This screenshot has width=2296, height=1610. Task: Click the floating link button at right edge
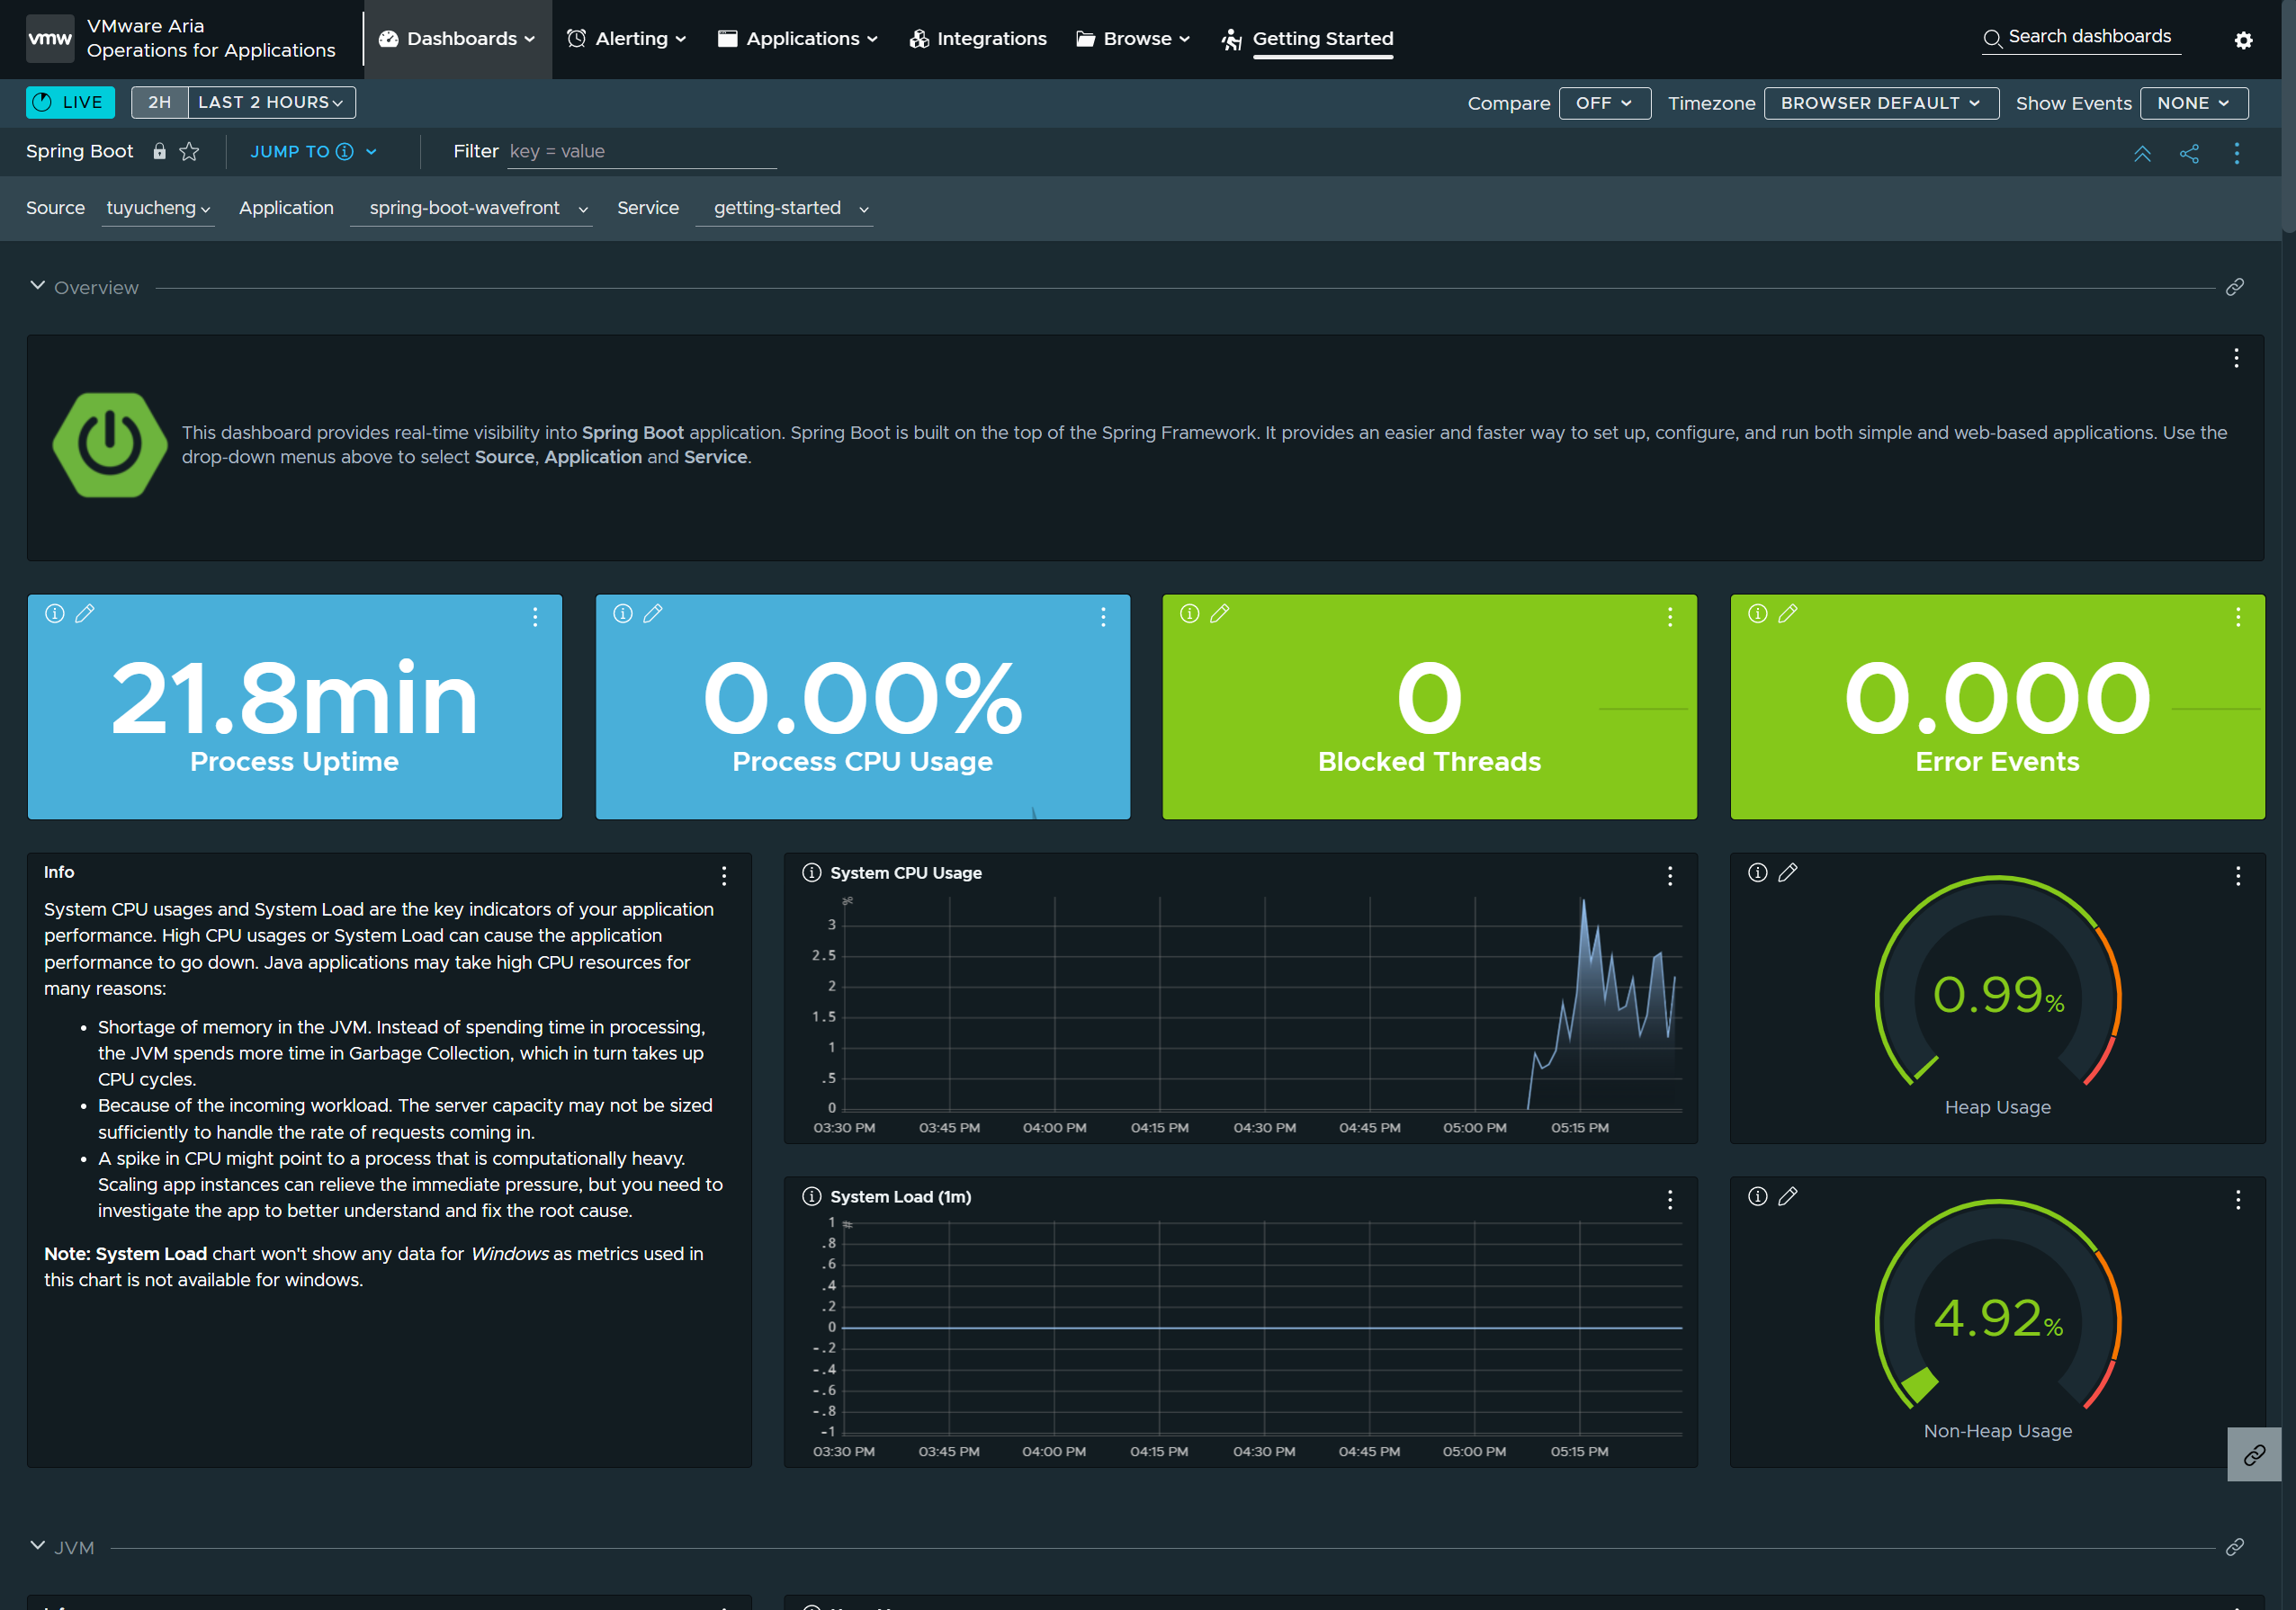(x=2254, y=1455)
